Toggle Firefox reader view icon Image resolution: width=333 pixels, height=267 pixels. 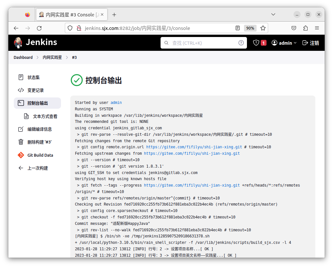(x=238, y=28)
